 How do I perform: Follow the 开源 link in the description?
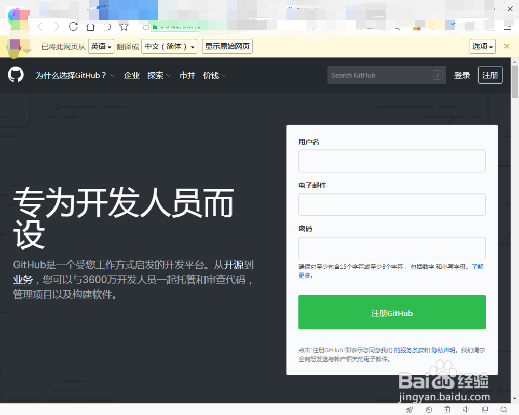coord(234,265)
